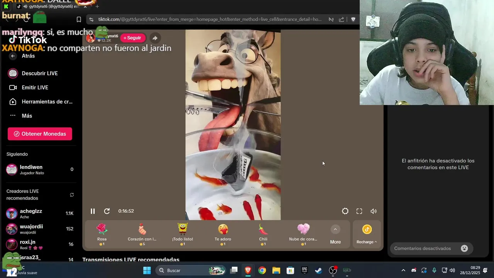Send the Corazón con los dedos gift
The width and height of the screenshot is (494, 278).
click(142, 234)
